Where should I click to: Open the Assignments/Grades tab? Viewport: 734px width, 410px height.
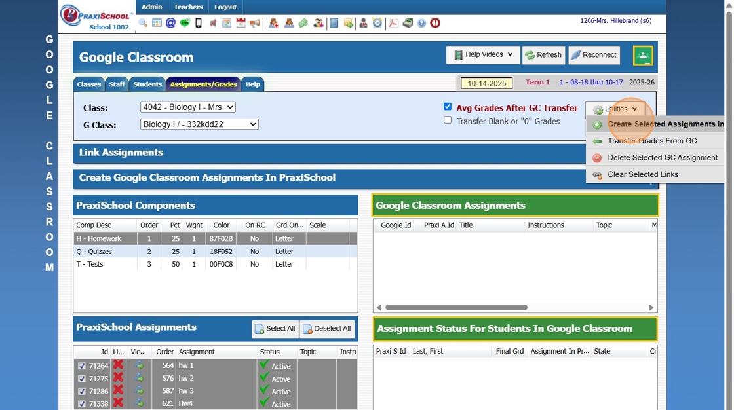[203, 84]
